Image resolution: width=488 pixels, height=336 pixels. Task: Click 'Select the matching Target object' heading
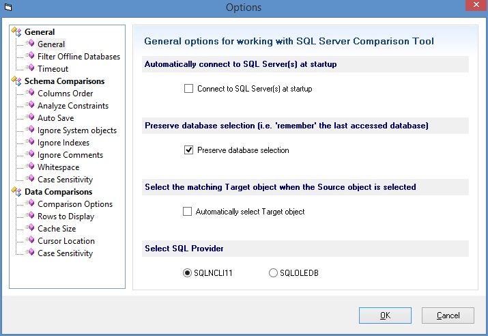coord(280,187)
